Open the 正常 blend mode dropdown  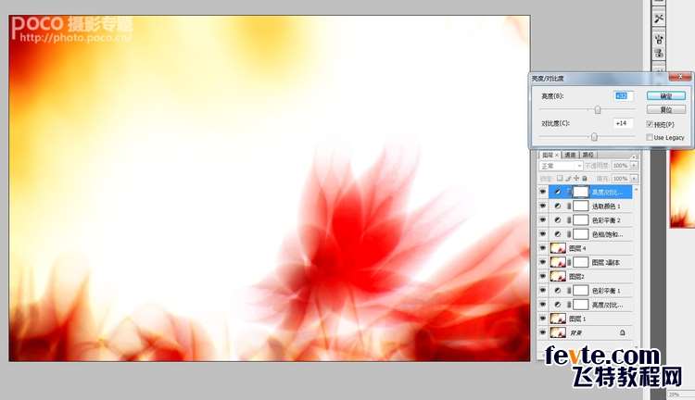point(561,166)
